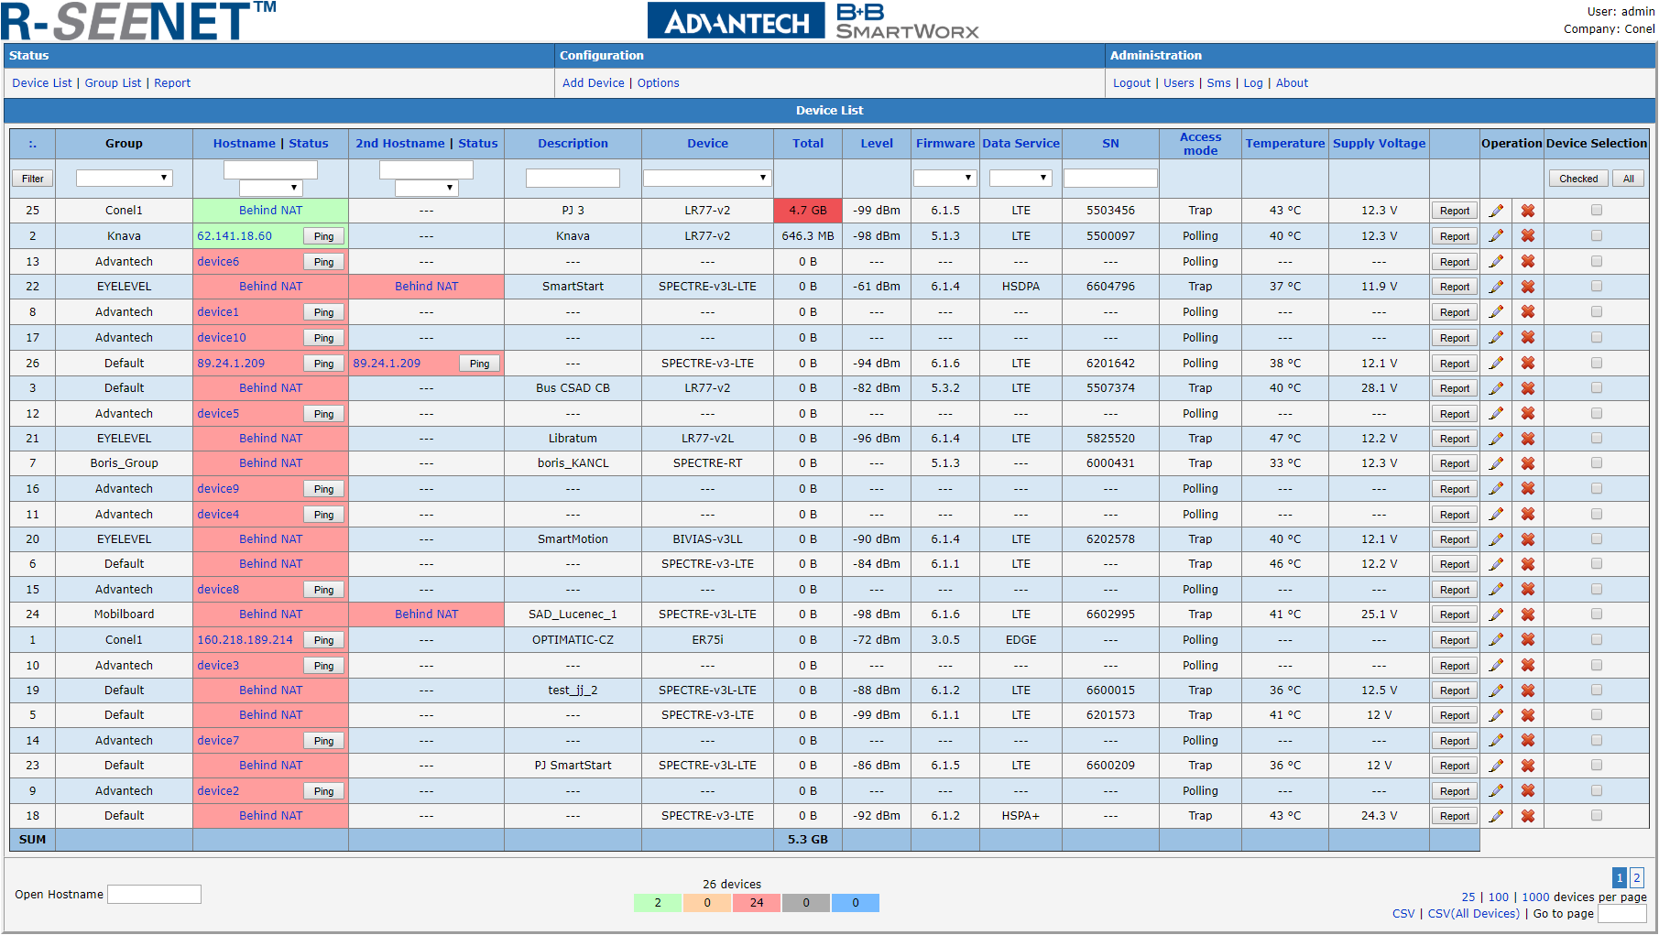Tick selection checkbox for device1
The image size is (1659, 935).
1597,312
